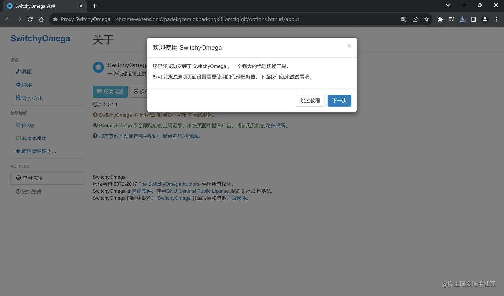Click the switch icon beside auto switch
Image resolution: width=504 pixels, height=296 pixels.
coord(18,138)
